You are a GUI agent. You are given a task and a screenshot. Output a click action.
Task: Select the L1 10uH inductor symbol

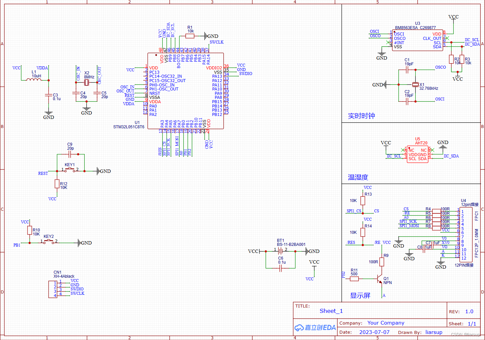pos(34,79)
